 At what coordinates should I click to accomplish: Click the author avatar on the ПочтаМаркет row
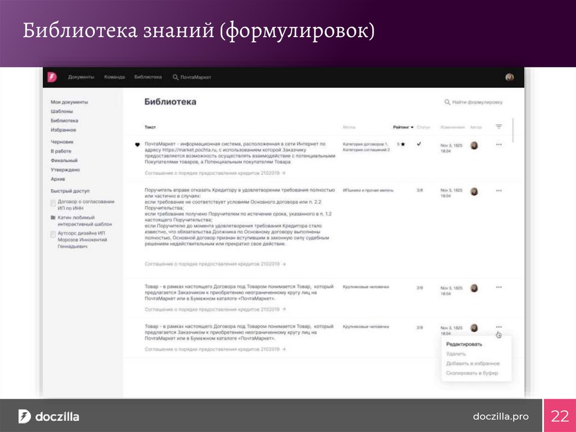pos(474,145)
